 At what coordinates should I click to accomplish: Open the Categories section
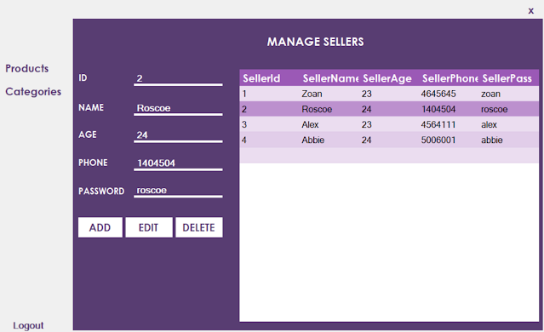click(x=33, y=92)
